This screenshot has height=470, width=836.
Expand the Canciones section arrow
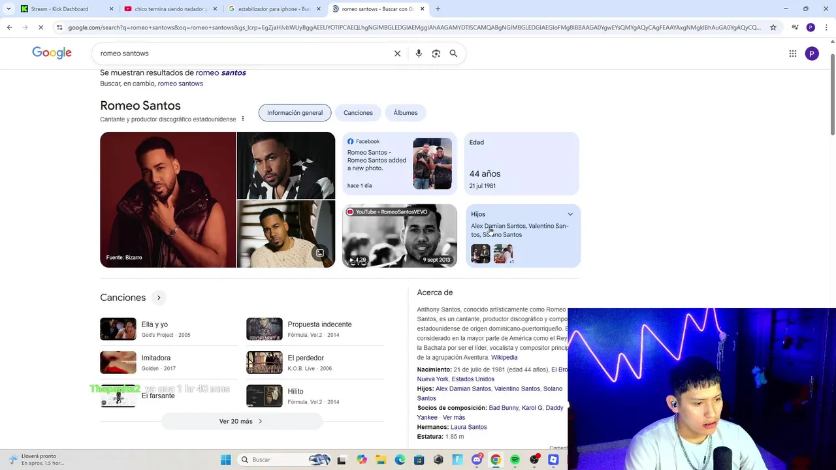click(x=159, y=298)
